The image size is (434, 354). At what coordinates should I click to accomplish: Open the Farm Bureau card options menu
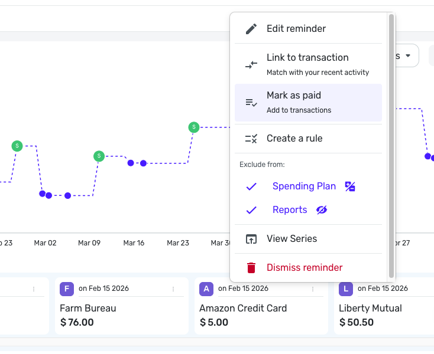pos(173,289)
